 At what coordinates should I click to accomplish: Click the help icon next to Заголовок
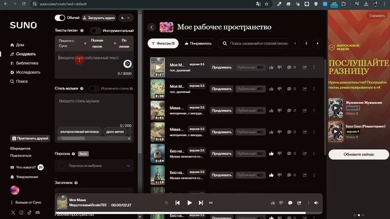(x=76, y=182)
